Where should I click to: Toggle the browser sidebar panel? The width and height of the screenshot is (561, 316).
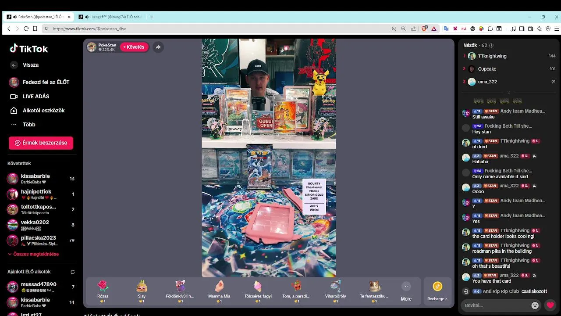click(x=522, y=29)
